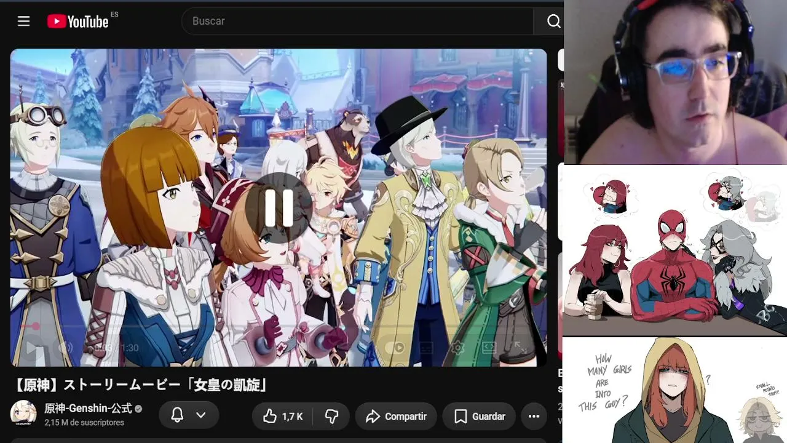Screen dimensions: 787x443
Task: Go to the YouTube home logo
Action: [78, 22]
